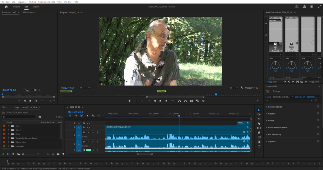Add marker in Program monitor
Viewport: 323px width, 170px height.
pyautogui.click(x=129, y=101)
